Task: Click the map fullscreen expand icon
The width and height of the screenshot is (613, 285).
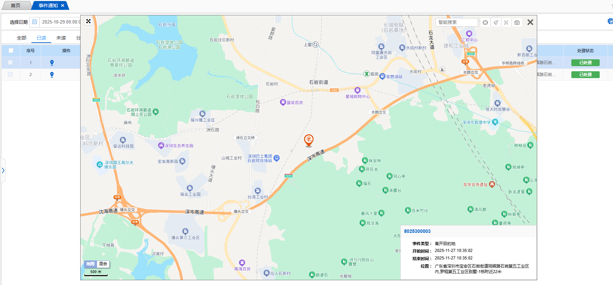Action: pos(88,21)
